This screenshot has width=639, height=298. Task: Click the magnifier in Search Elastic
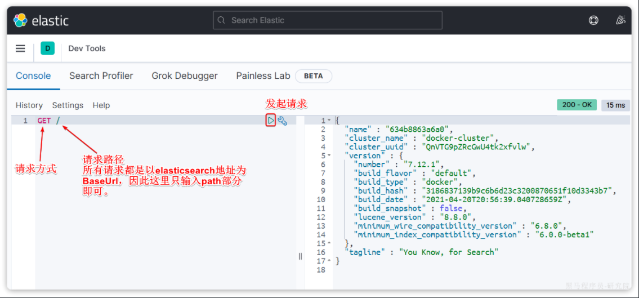point(221,20)
